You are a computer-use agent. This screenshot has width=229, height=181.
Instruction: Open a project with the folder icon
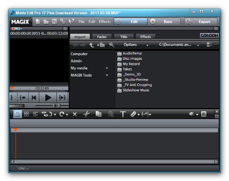(x=46, y=22)
